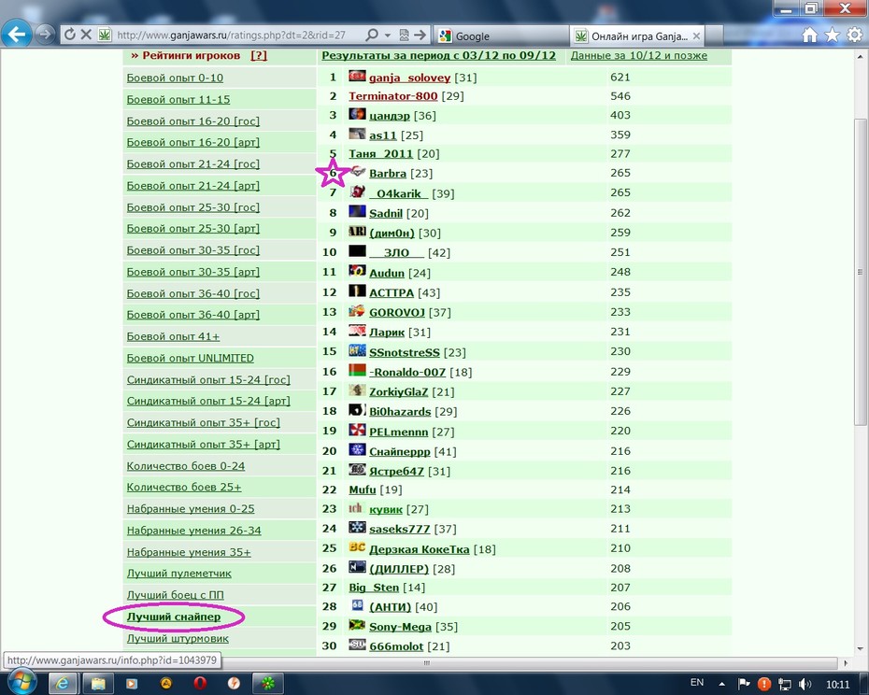
Task: Click the search magnifier in address bar
Action: [x=372, y=35]
